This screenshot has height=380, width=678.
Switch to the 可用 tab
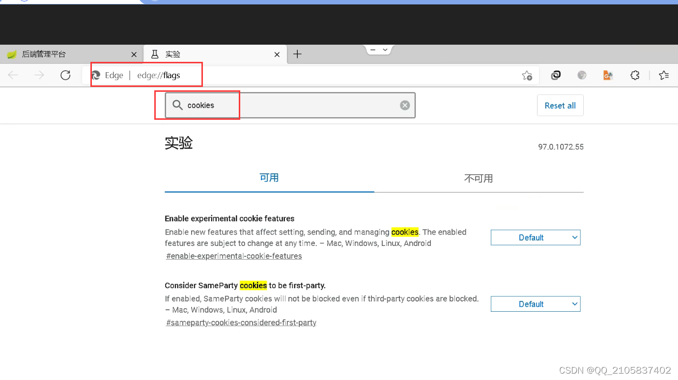click(269, 178)
